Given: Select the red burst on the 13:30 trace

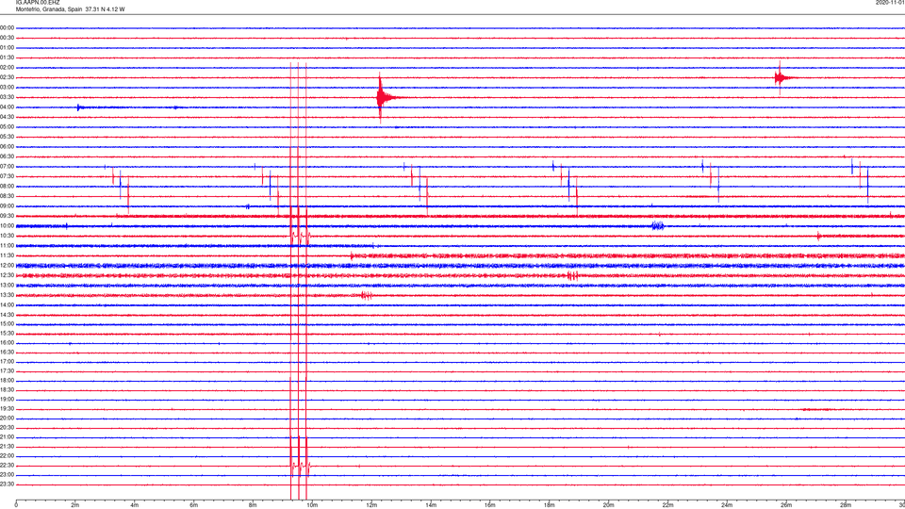Looking at the screenshot, I should click(x=367, y=295).
